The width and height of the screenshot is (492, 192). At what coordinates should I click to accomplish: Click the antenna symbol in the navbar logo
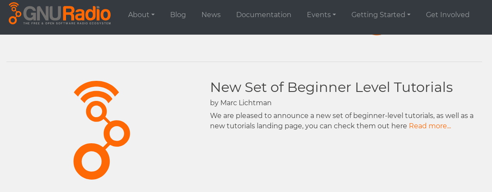(15, 13)
